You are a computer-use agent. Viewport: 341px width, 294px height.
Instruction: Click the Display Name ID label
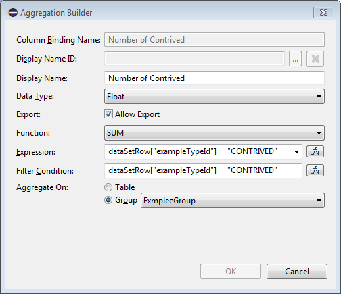47,59
